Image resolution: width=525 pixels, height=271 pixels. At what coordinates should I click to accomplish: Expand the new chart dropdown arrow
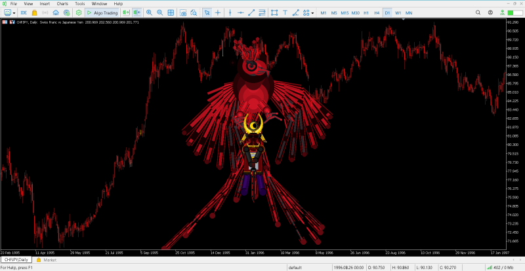[14, 13]
